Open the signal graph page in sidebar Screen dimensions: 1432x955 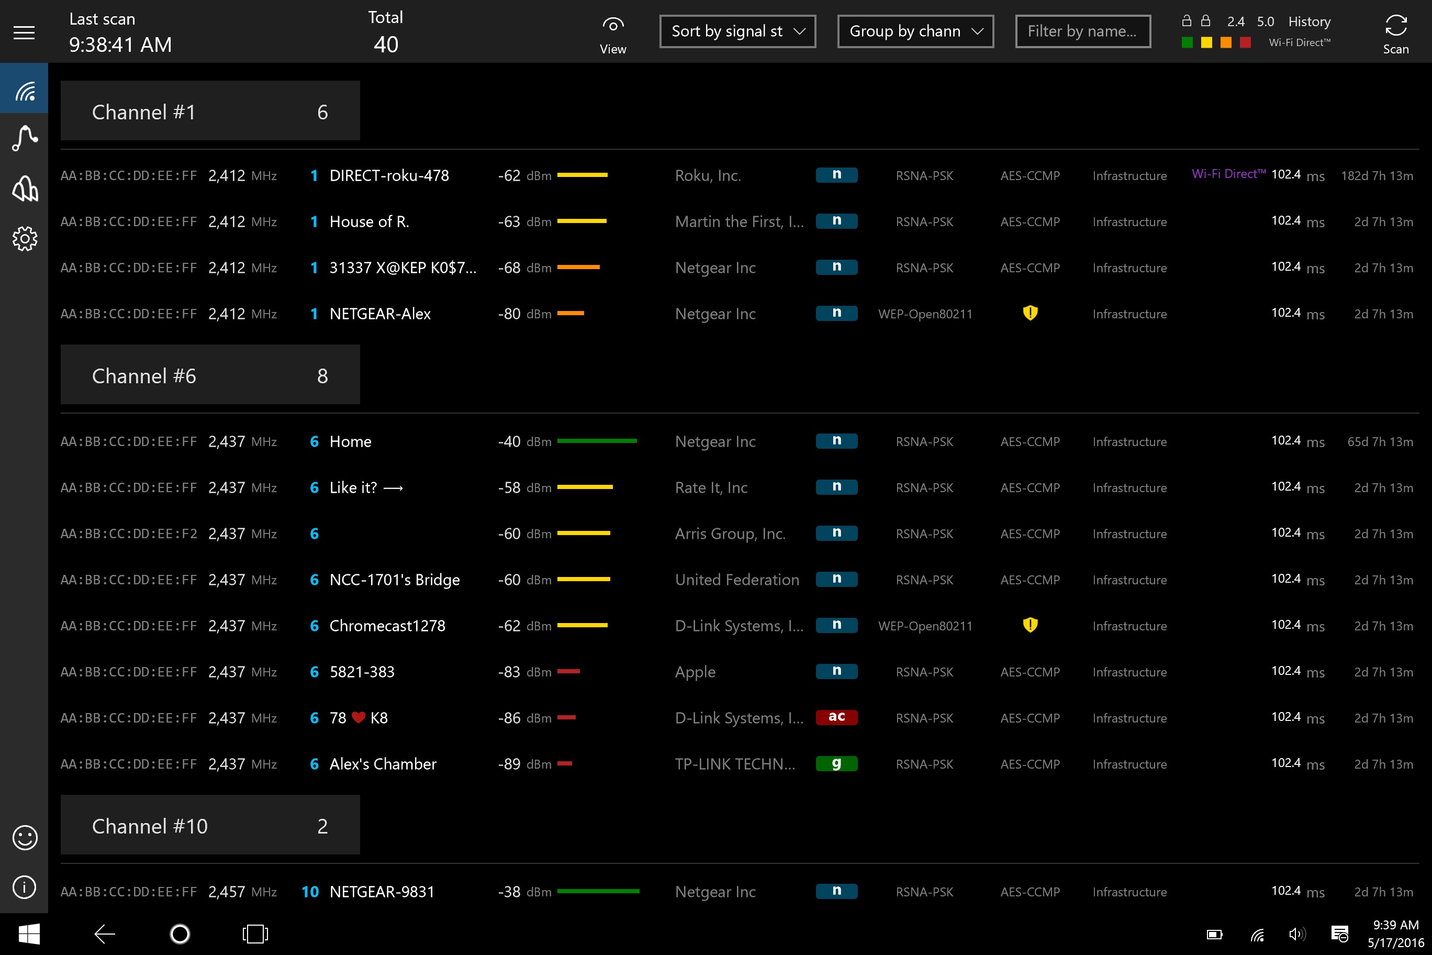coord(25,139)
